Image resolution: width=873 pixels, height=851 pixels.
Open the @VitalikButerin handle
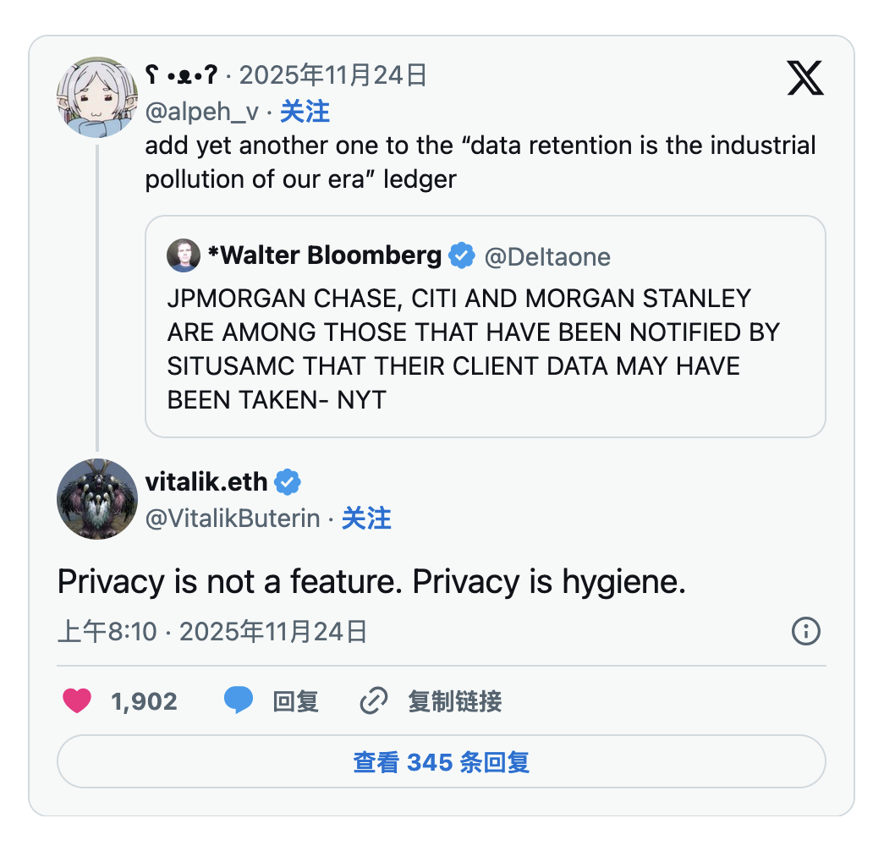pos(233,519)
